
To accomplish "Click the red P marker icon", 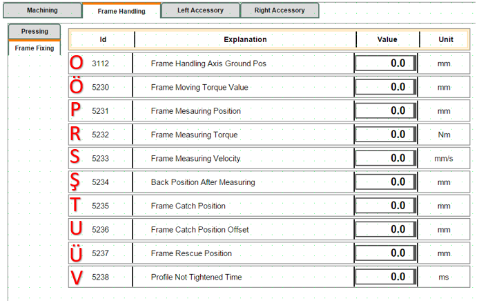I will [77, 110].
